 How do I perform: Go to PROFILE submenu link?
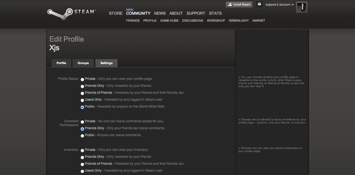[x=150, y=21]
